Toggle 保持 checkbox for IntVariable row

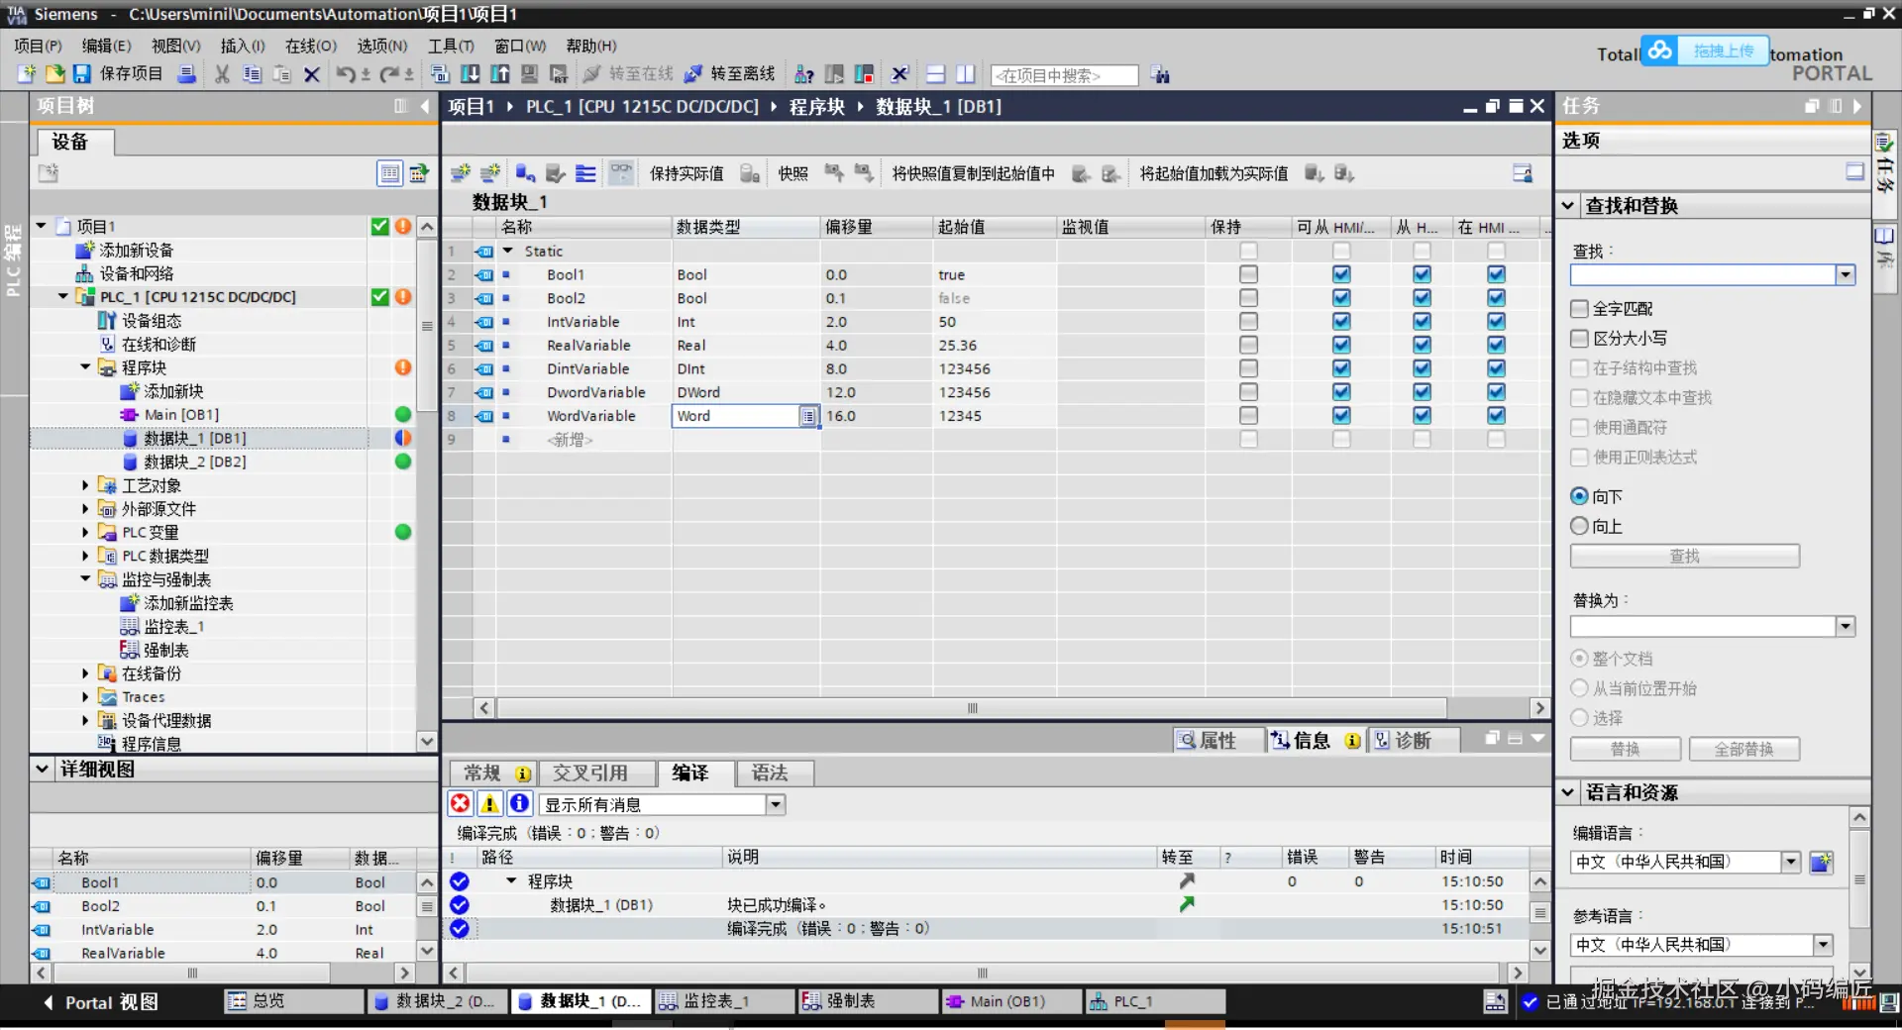coord(1248,322)
